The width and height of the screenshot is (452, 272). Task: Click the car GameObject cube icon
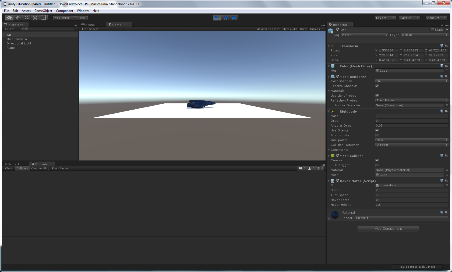tap(331, 31)
